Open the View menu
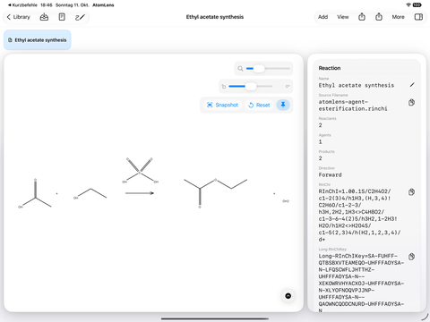Image resolution: width=430 pixels, height=322 pixels. point(343,17)
